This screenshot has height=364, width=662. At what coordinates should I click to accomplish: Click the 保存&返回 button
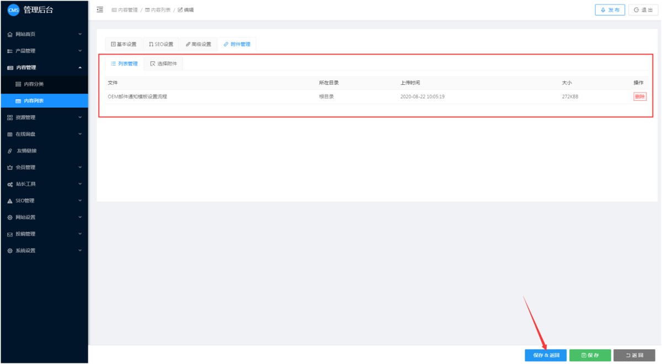pyautogui.click(x=546, y=355)
